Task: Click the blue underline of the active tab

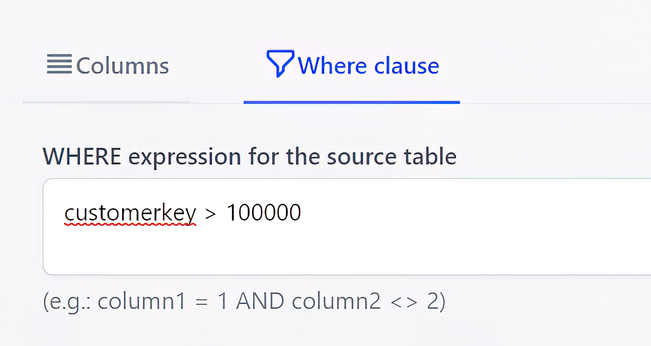Action: 351,102
